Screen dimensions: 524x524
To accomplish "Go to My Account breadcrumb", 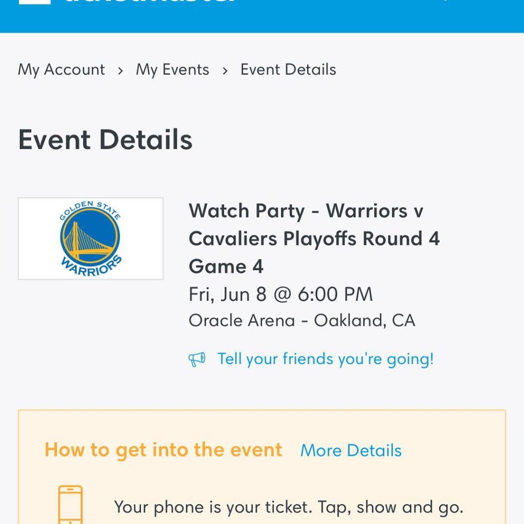I will (61, 70).
